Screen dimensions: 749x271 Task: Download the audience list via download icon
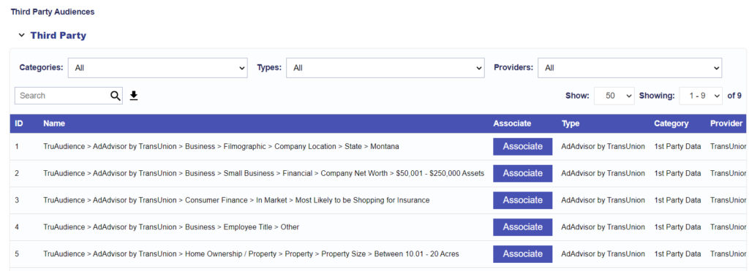(134, 96)
